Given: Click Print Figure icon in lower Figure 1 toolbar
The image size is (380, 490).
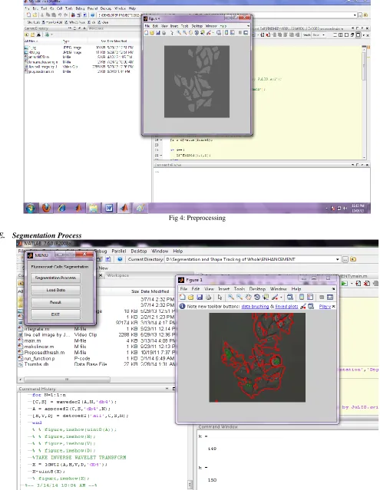Looking at the screenshot, I should (208, 298).
